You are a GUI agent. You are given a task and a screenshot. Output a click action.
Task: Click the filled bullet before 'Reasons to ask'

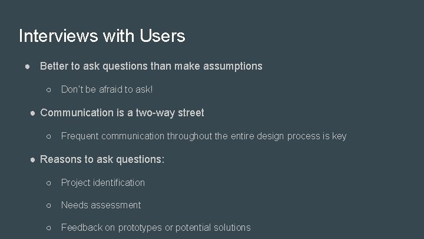[x=34, y=159]
